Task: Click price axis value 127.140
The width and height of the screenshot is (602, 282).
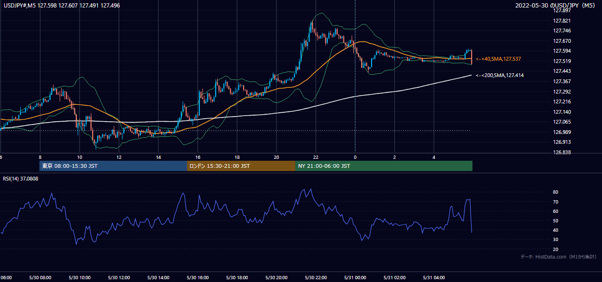Action: click(x=561, y=112)
